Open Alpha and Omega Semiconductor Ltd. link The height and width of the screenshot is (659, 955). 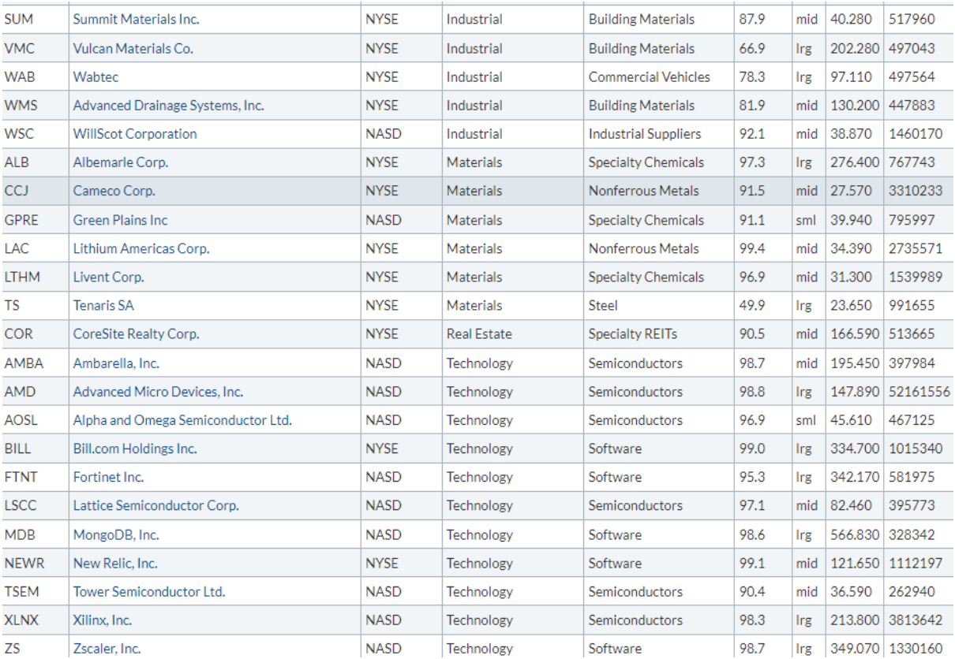coord(182,420)
